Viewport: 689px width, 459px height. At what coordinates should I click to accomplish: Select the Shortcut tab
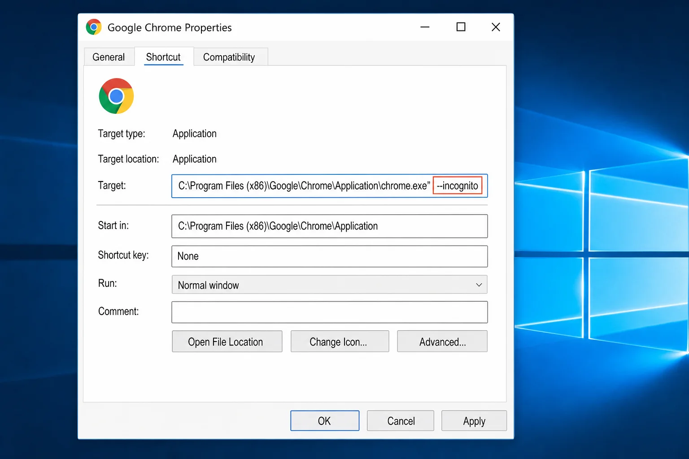click(x=163, y=57)
